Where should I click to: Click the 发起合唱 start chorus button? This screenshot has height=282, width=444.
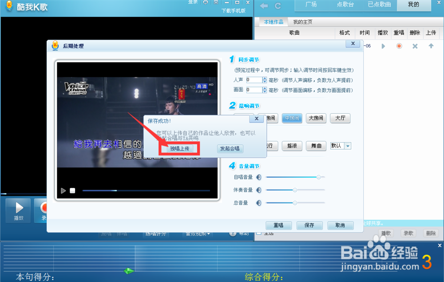[x=230, y=148]
